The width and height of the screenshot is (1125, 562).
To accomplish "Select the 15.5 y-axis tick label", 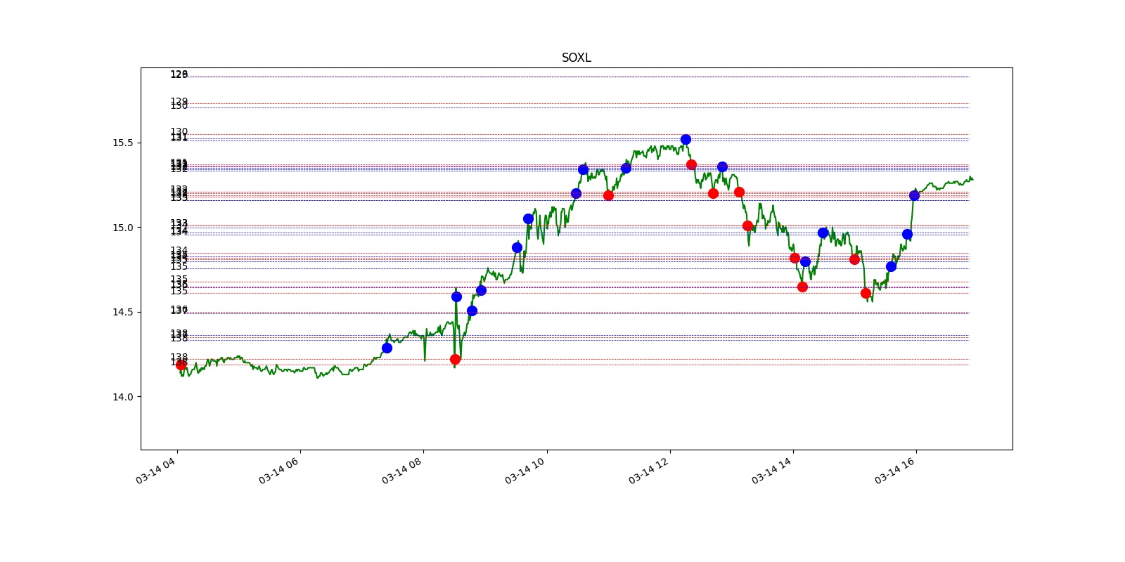I will point(122,143).
